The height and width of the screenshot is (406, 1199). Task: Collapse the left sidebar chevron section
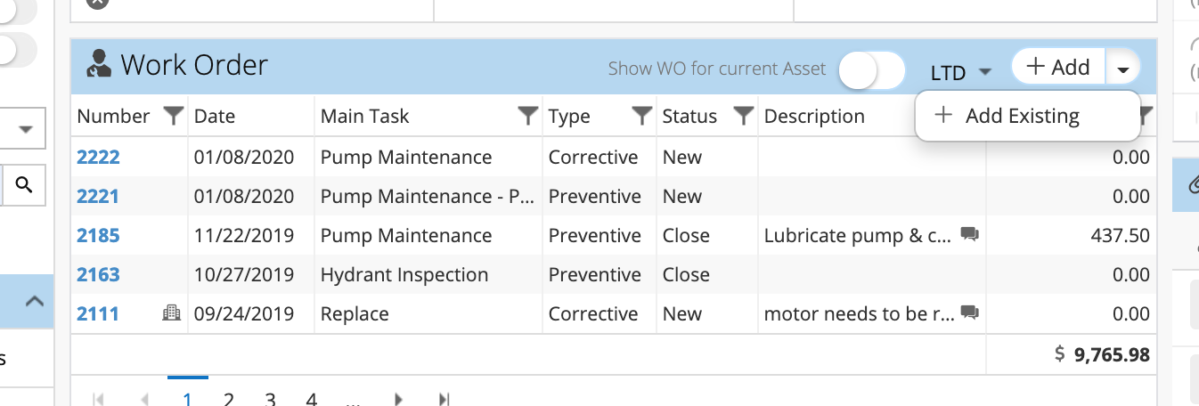pyautogui.click(x=34, y=301)
